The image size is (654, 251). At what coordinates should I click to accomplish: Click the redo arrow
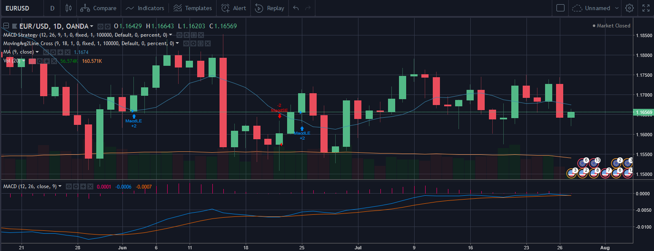[x=308, y=8]
